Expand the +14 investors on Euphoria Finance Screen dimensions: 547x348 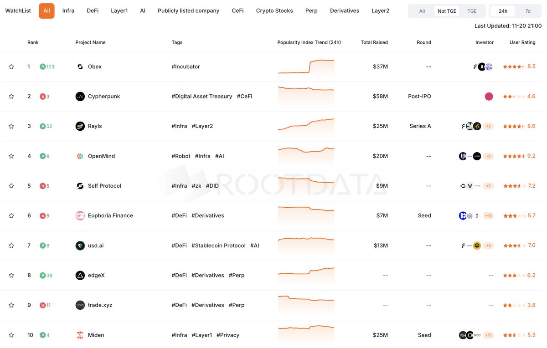488,215
